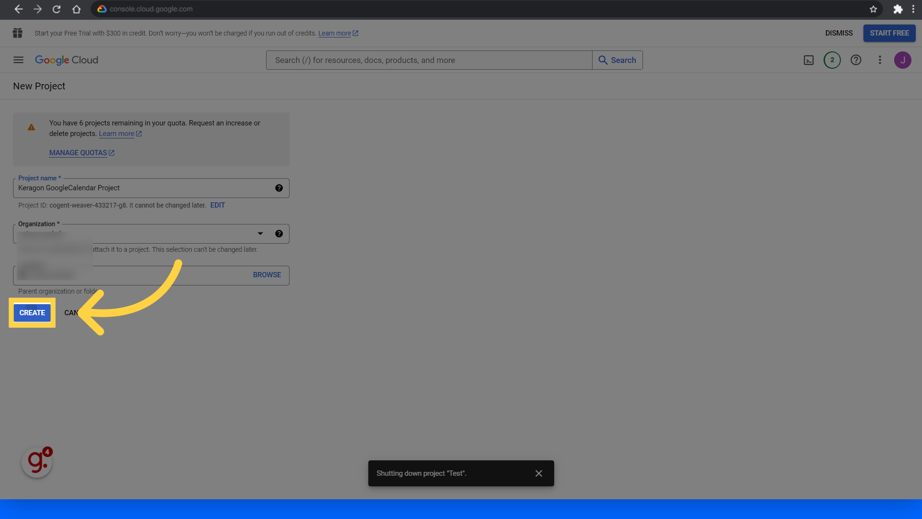
Task: Click the EDIT link for Project ID
Action: pos(218,205)
